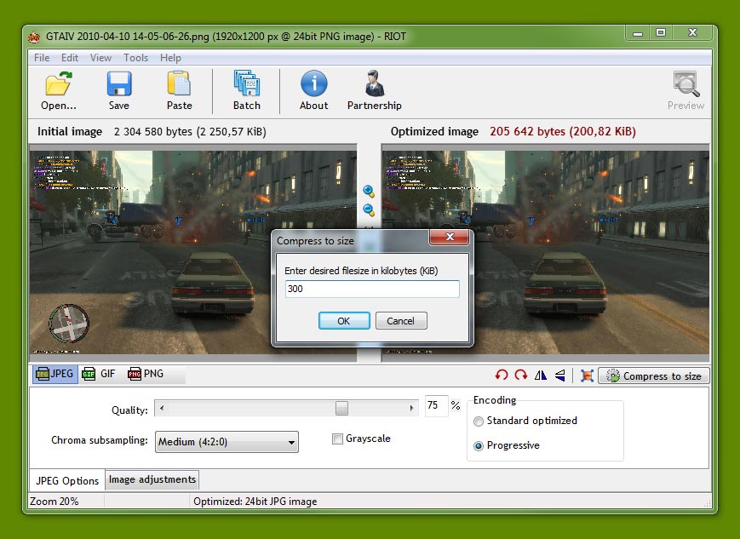Click the resize image icon
The image size is (740, 539).
click(x=587, y=376)
